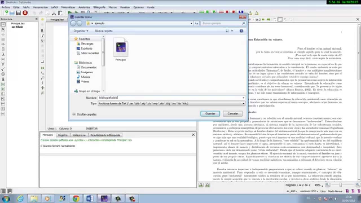Click the second warning triangle icon in toolbar
Screen dimensions: 361x203
coord(256,13)
